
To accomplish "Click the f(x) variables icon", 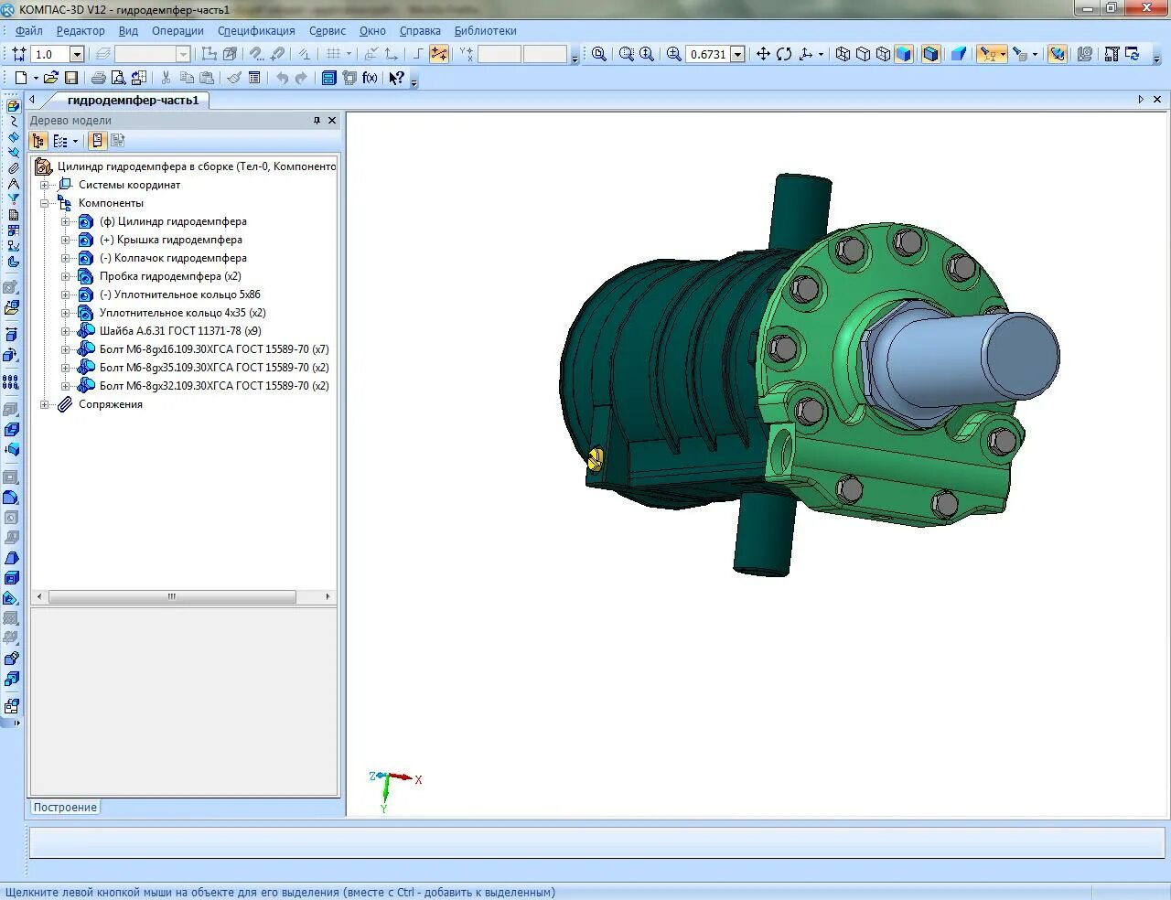I will point(370,79).
